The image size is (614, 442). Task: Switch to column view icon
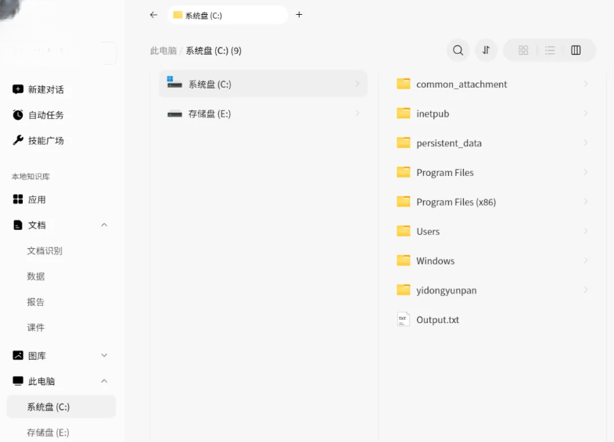576,50
